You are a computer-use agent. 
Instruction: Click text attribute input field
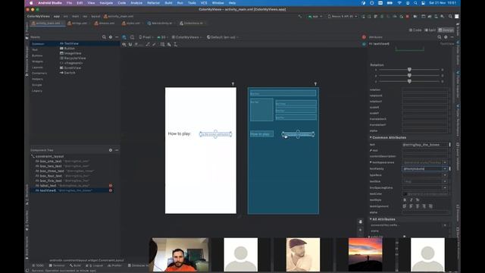(425, 145)
